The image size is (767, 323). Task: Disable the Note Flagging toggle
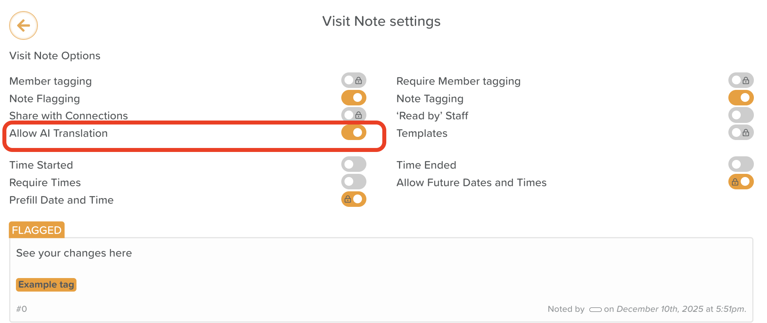[x=354, y=98]
